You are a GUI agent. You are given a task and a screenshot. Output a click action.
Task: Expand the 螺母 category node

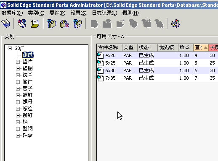point(18,102)
